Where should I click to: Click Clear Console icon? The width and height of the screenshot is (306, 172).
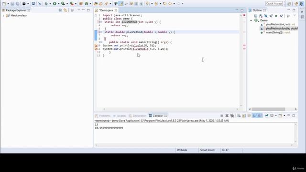pyautogui.click(x=239, y=116)
